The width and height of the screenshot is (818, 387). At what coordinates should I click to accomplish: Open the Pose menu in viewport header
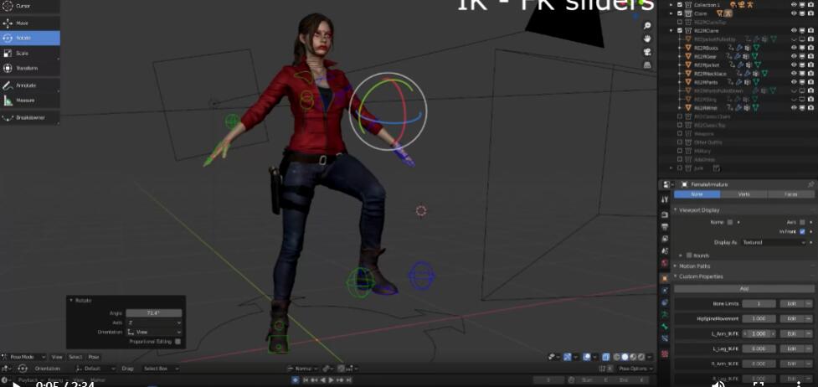point(94,357)
